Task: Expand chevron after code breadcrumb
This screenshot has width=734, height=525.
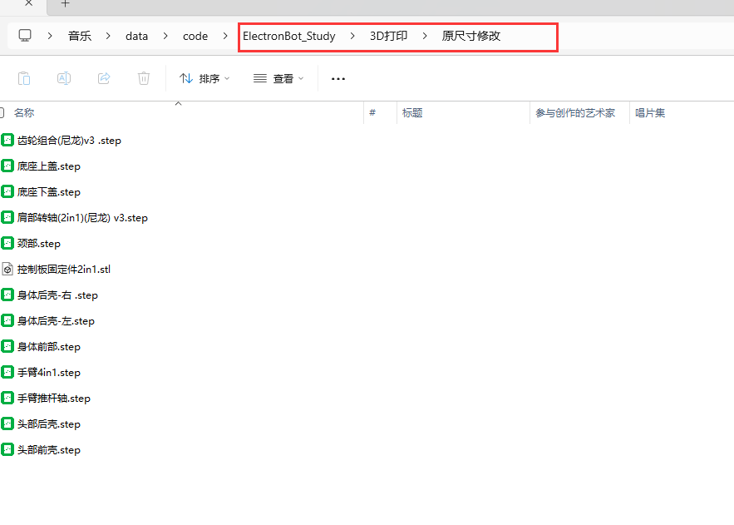Action: [x=225, y=36]
